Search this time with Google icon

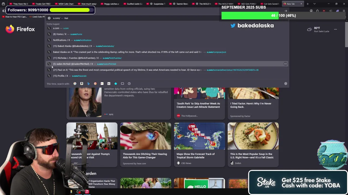[x=75, y=84]
